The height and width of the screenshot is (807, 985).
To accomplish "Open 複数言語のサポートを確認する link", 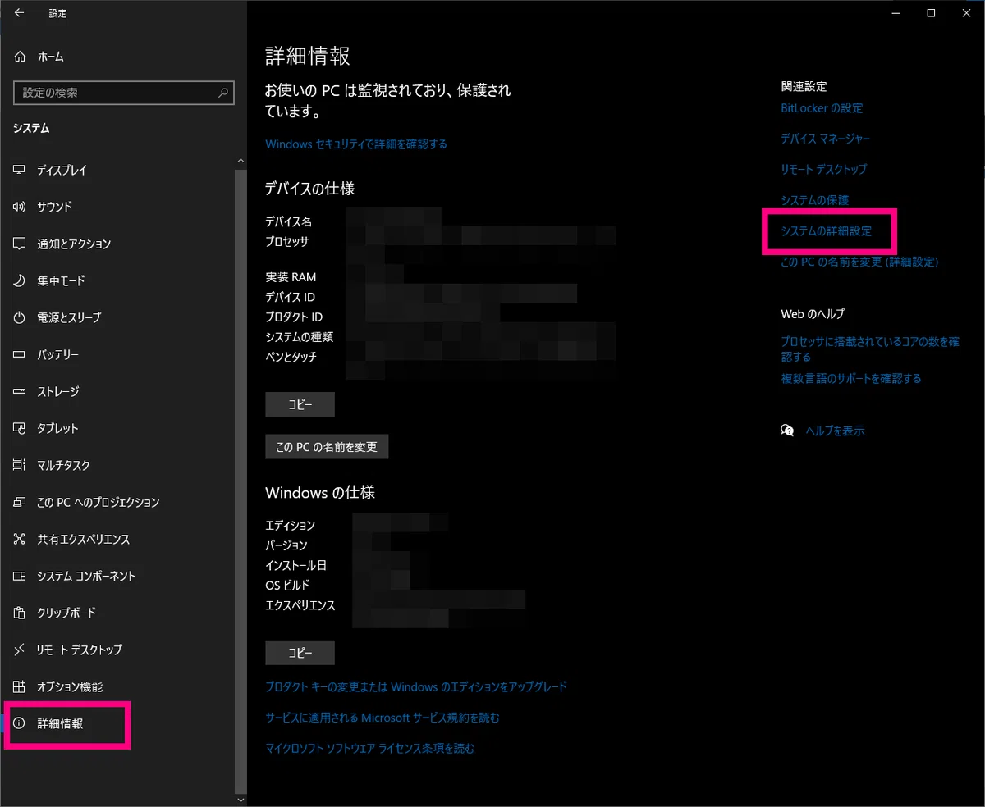I will coord(851,378).
